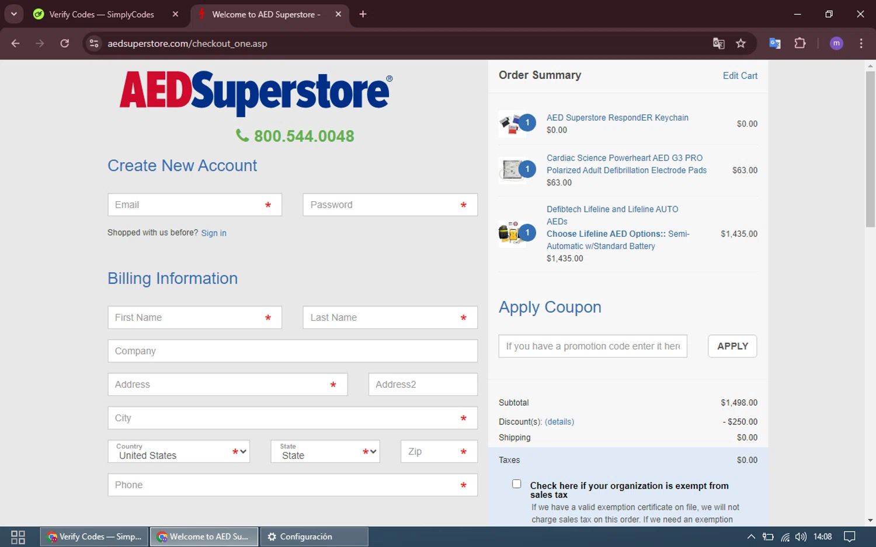Close the Welcome to AED Superstore tab
The image size is (876, 547).
[338, 14]
